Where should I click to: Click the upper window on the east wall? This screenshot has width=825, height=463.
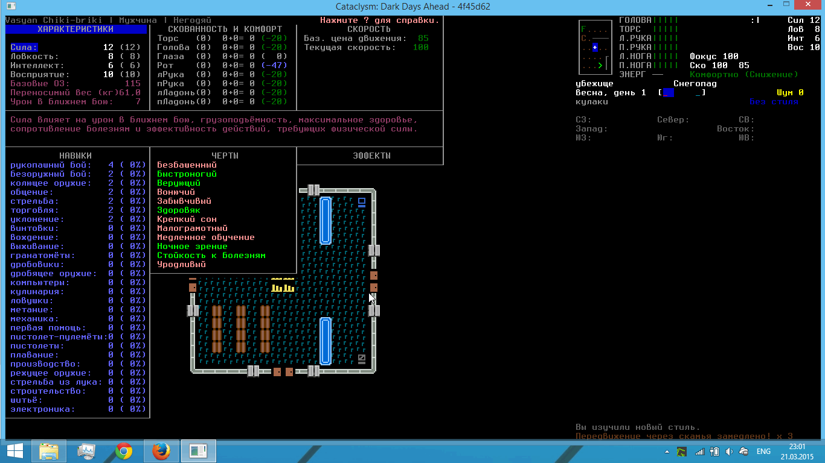tap(374, 251)
